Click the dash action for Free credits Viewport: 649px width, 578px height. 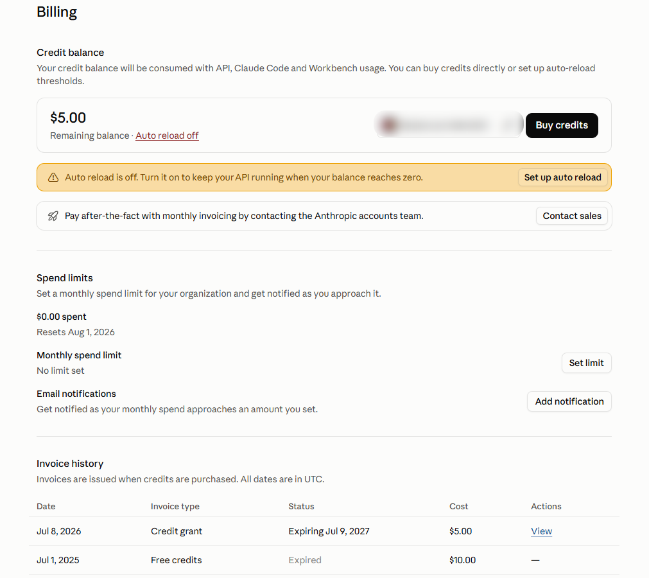point(535,560)
